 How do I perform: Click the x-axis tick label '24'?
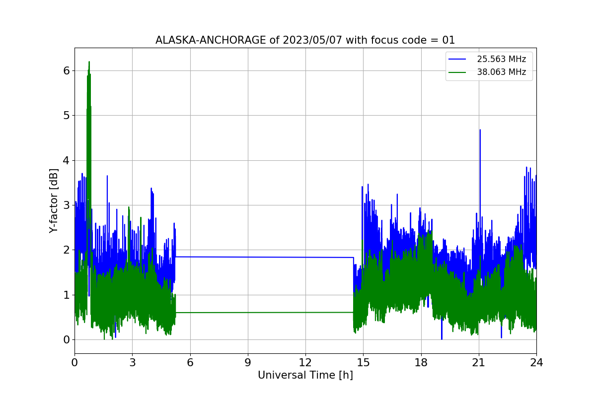point(536,362)
